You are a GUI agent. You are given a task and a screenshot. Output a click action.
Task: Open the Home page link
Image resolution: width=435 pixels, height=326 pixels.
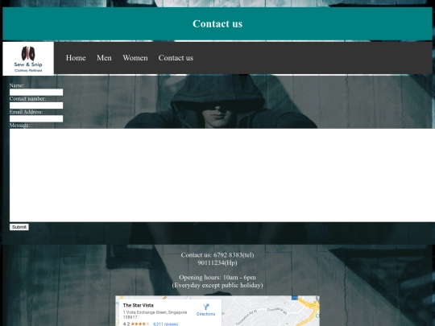(76, 58)
